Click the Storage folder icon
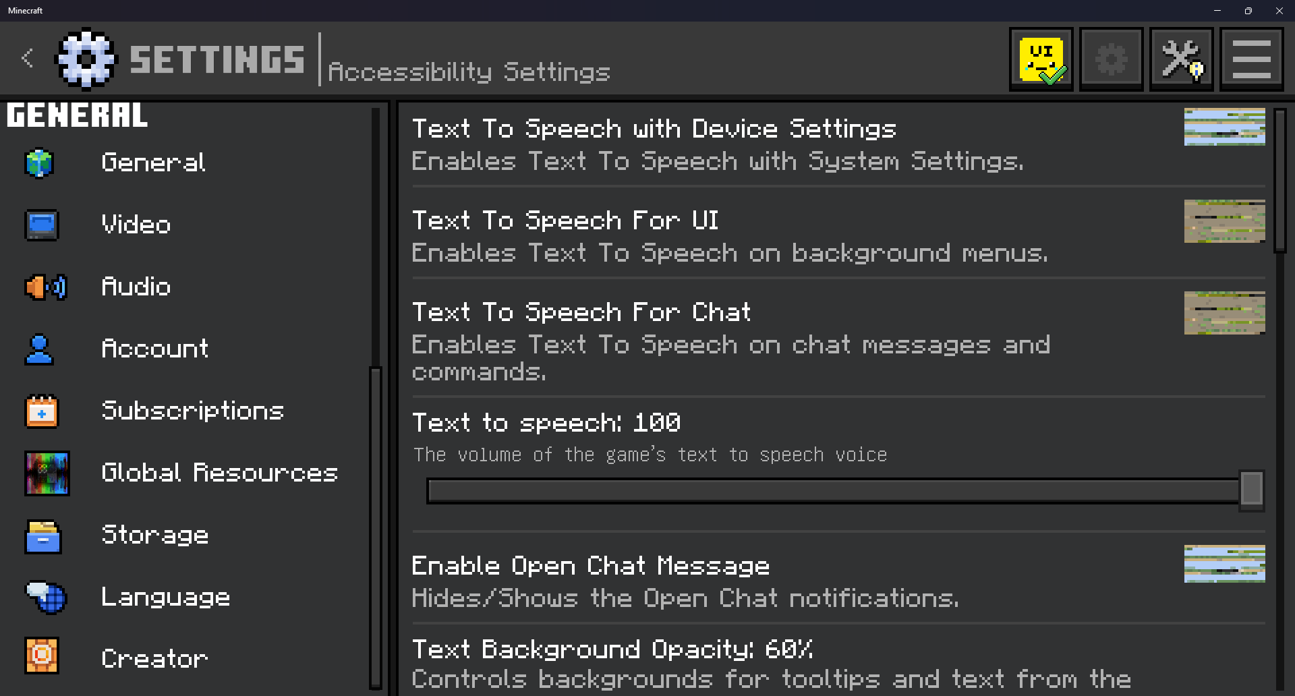 coord(43,536)
